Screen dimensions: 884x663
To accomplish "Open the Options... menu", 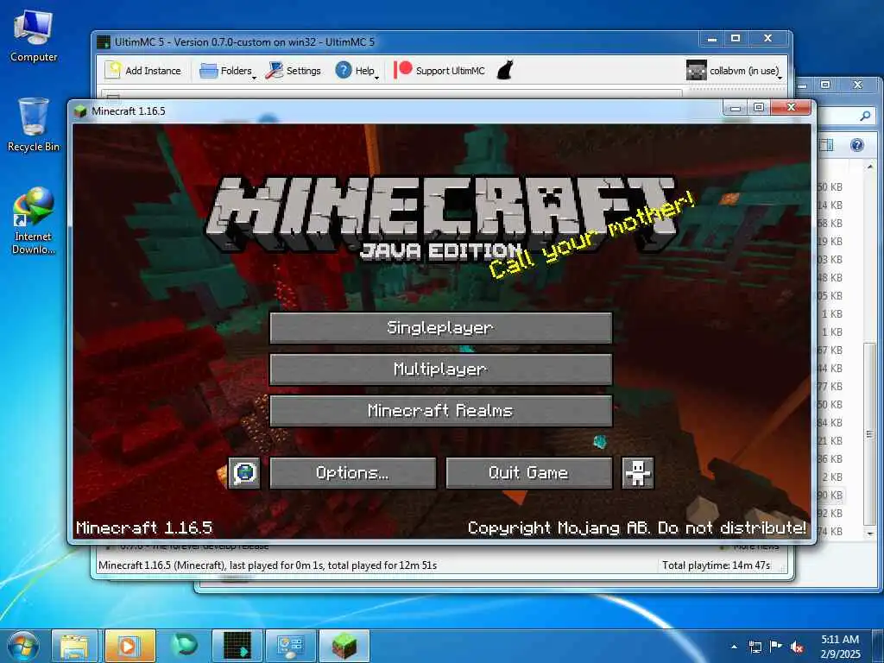I will pos(352,472).
